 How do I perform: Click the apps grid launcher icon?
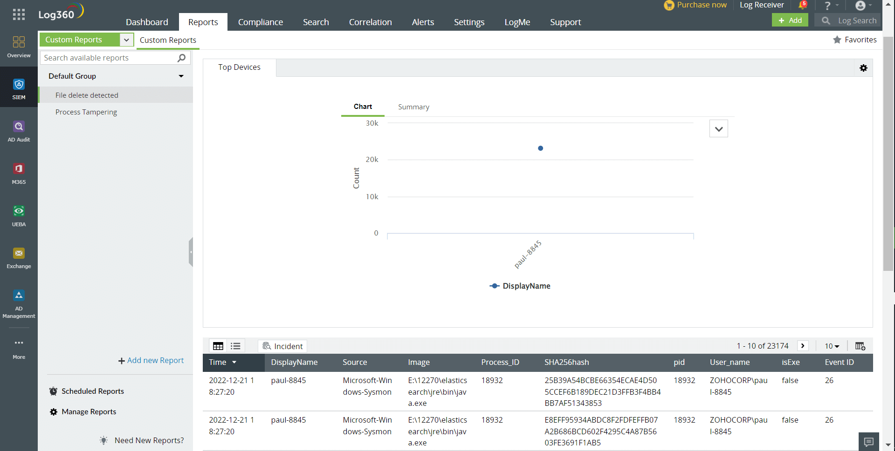[19, 14]
